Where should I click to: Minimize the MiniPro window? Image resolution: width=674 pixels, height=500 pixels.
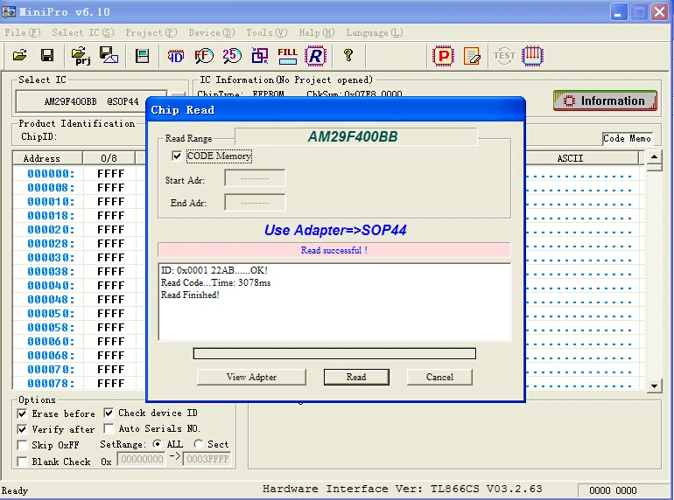[618, 12]
